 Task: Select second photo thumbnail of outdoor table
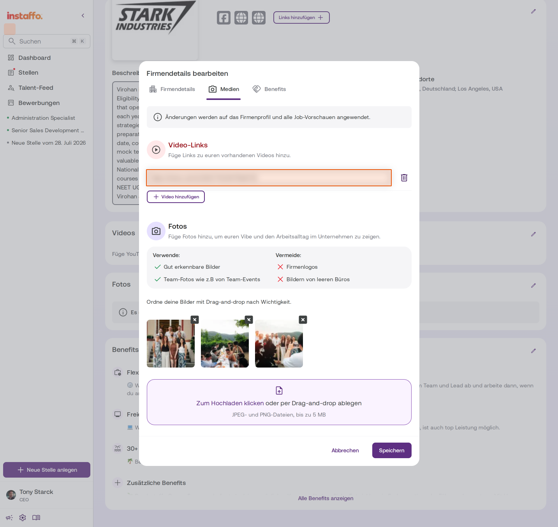click(225, 343)
